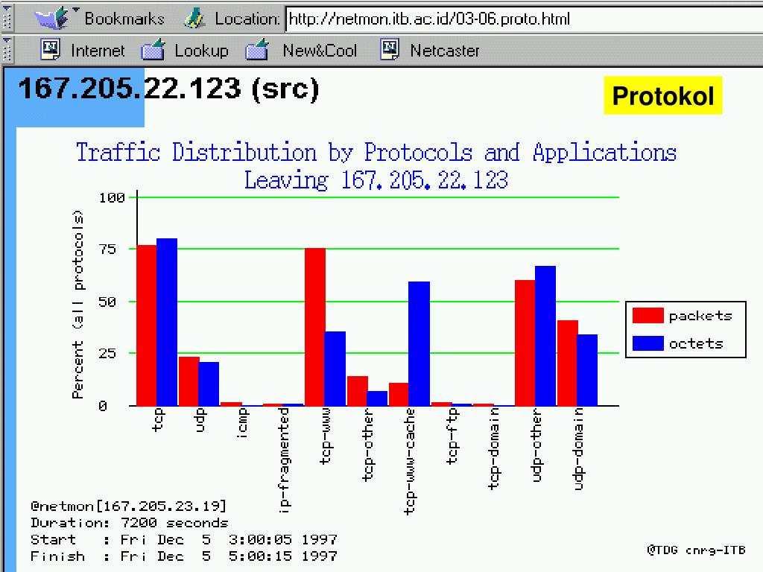
Task: Click the 50 y-axis value
Action: (x=107, y=302)
